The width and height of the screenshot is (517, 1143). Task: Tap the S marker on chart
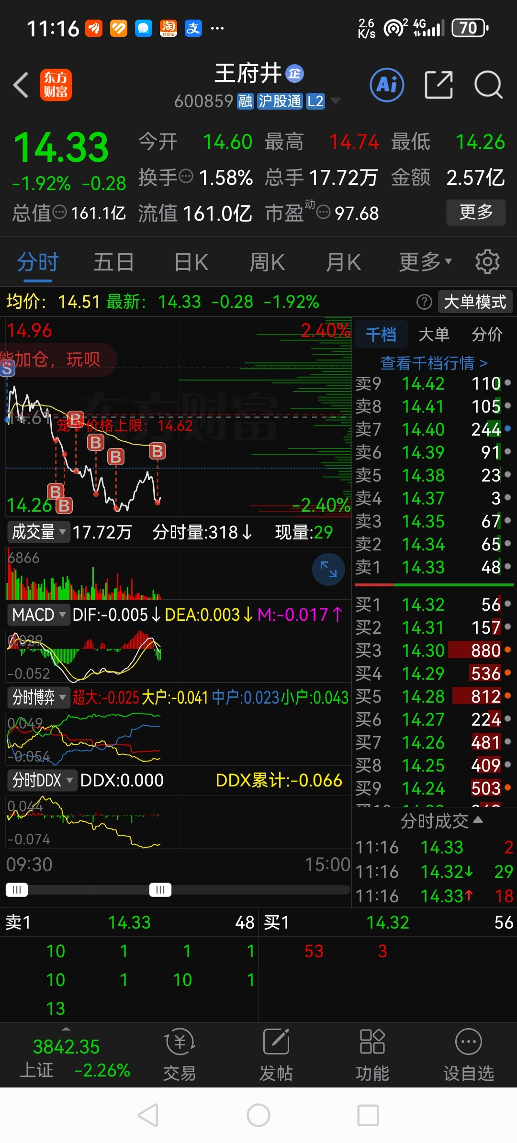(x=7, y=369)
